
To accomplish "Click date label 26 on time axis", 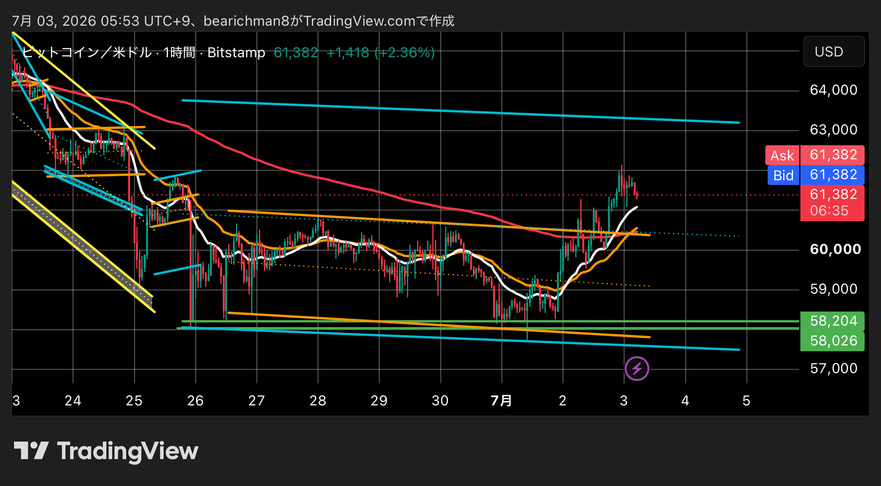I will click(195, 400).
